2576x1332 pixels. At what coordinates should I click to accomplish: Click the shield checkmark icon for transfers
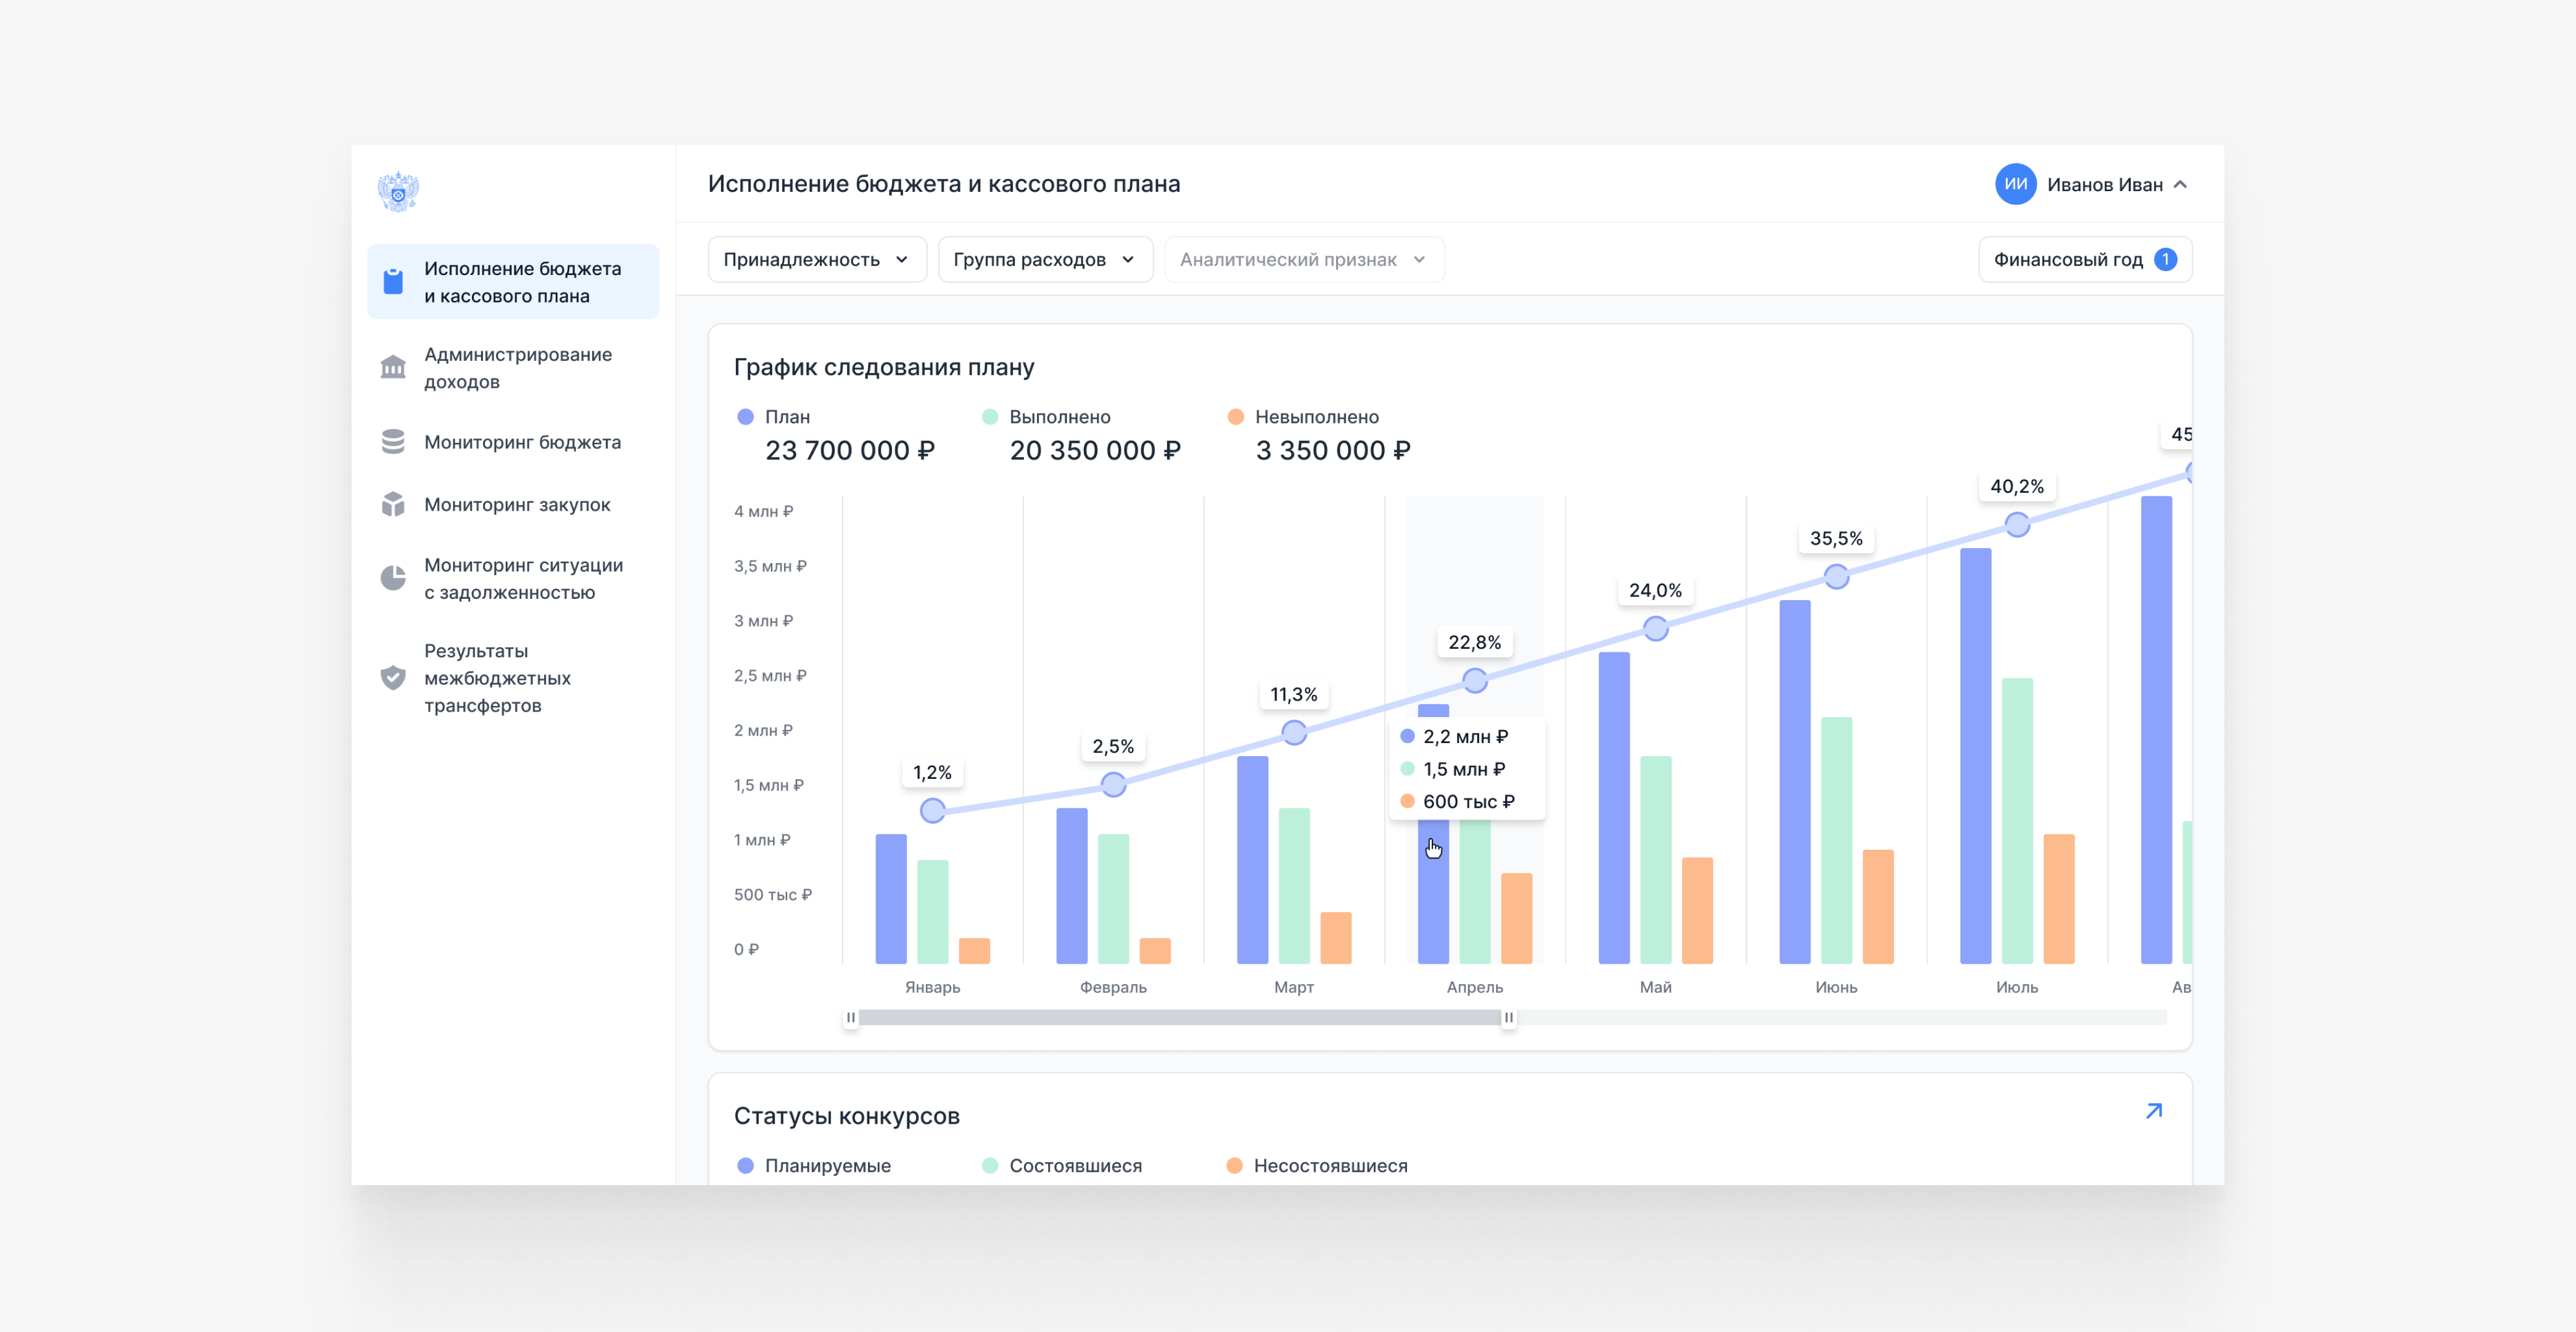[393, 678]
